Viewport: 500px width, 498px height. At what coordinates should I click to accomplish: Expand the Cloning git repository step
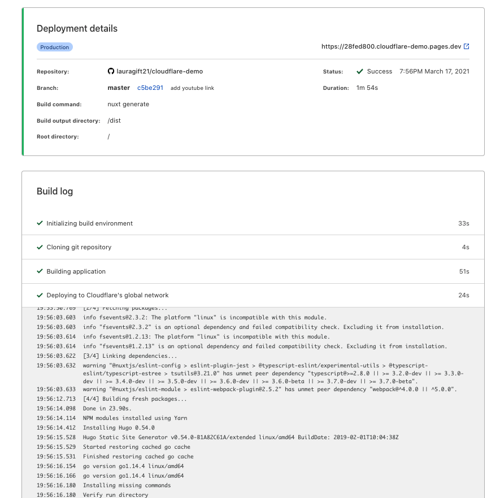[79, 247]
